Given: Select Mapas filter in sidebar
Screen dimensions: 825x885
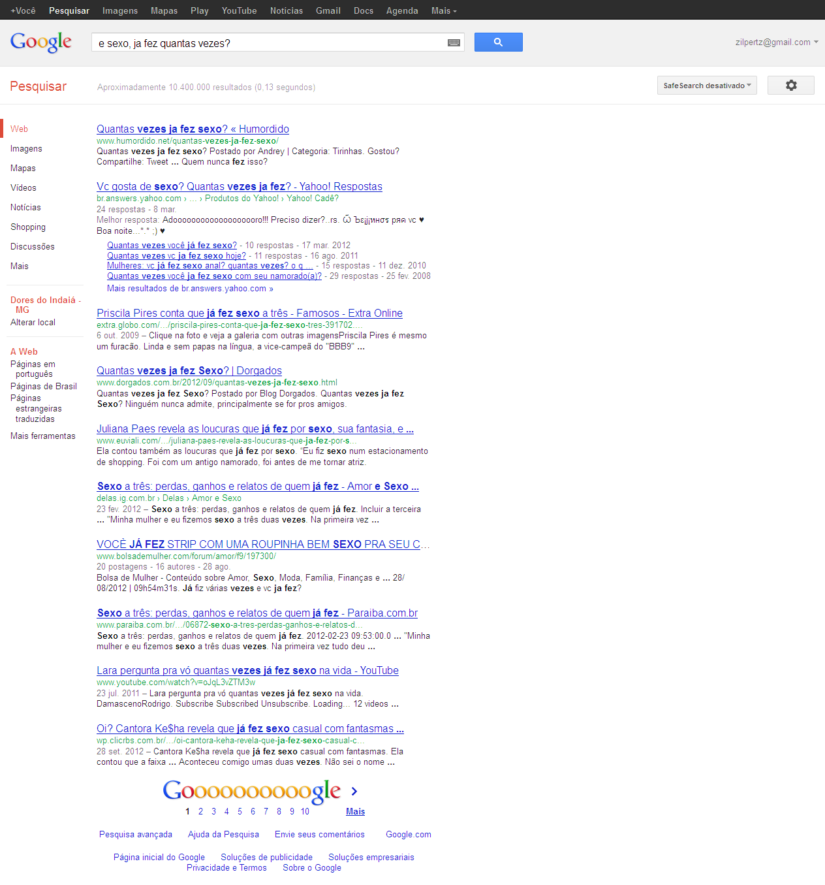Looking at the screenshot, I should click(x=23, y=168).
